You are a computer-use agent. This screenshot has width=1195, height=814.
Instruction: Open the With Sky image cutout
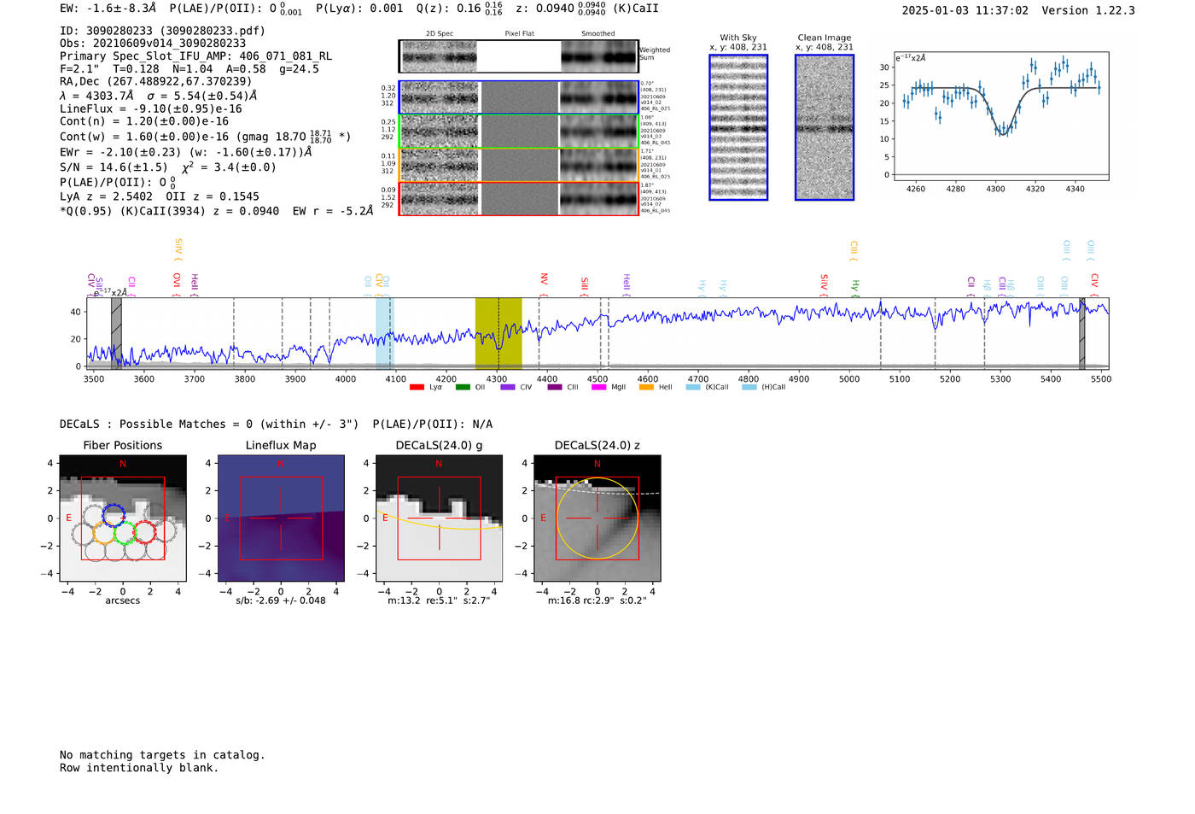pos(738,127)
